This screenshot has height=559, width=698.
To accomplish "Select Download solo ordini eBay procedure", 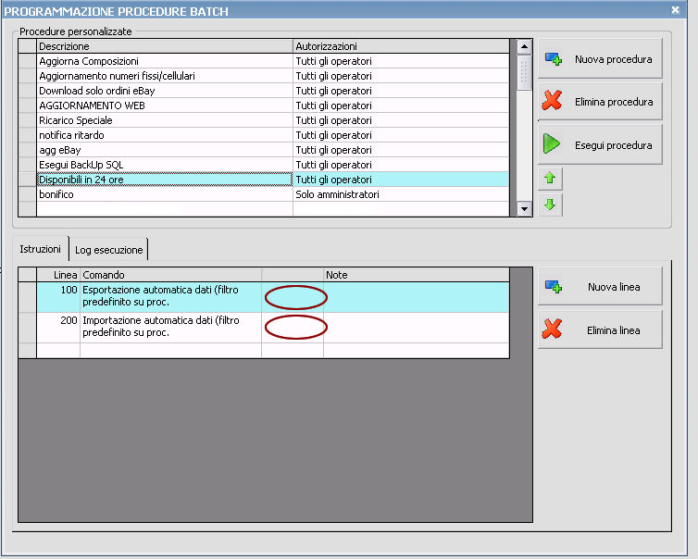I will pyautogui.click(x=164, y=91).
